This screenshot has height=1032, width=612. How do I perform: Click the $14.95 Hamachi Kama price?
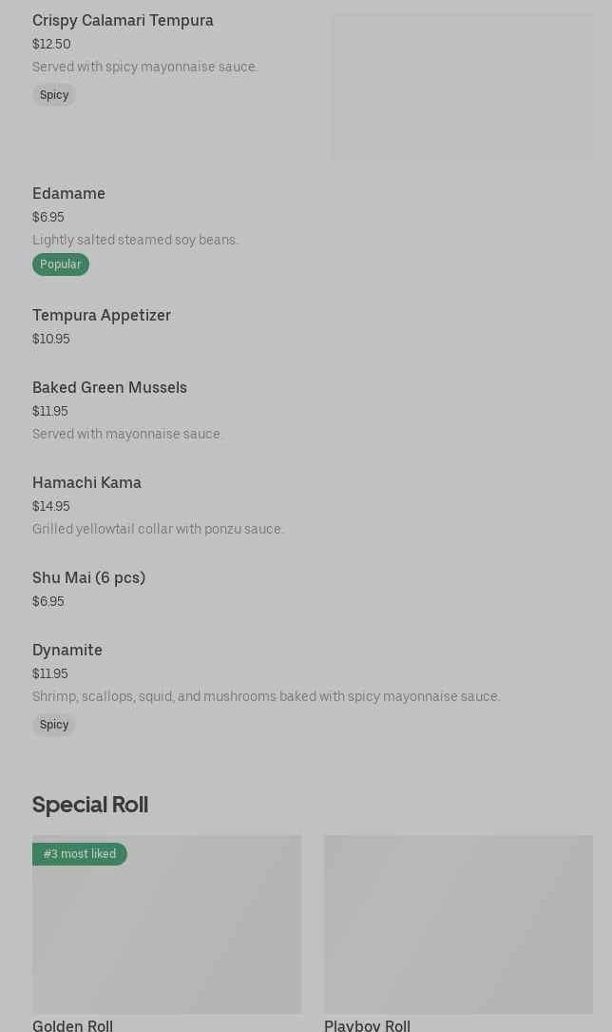[x=51, y=507]
